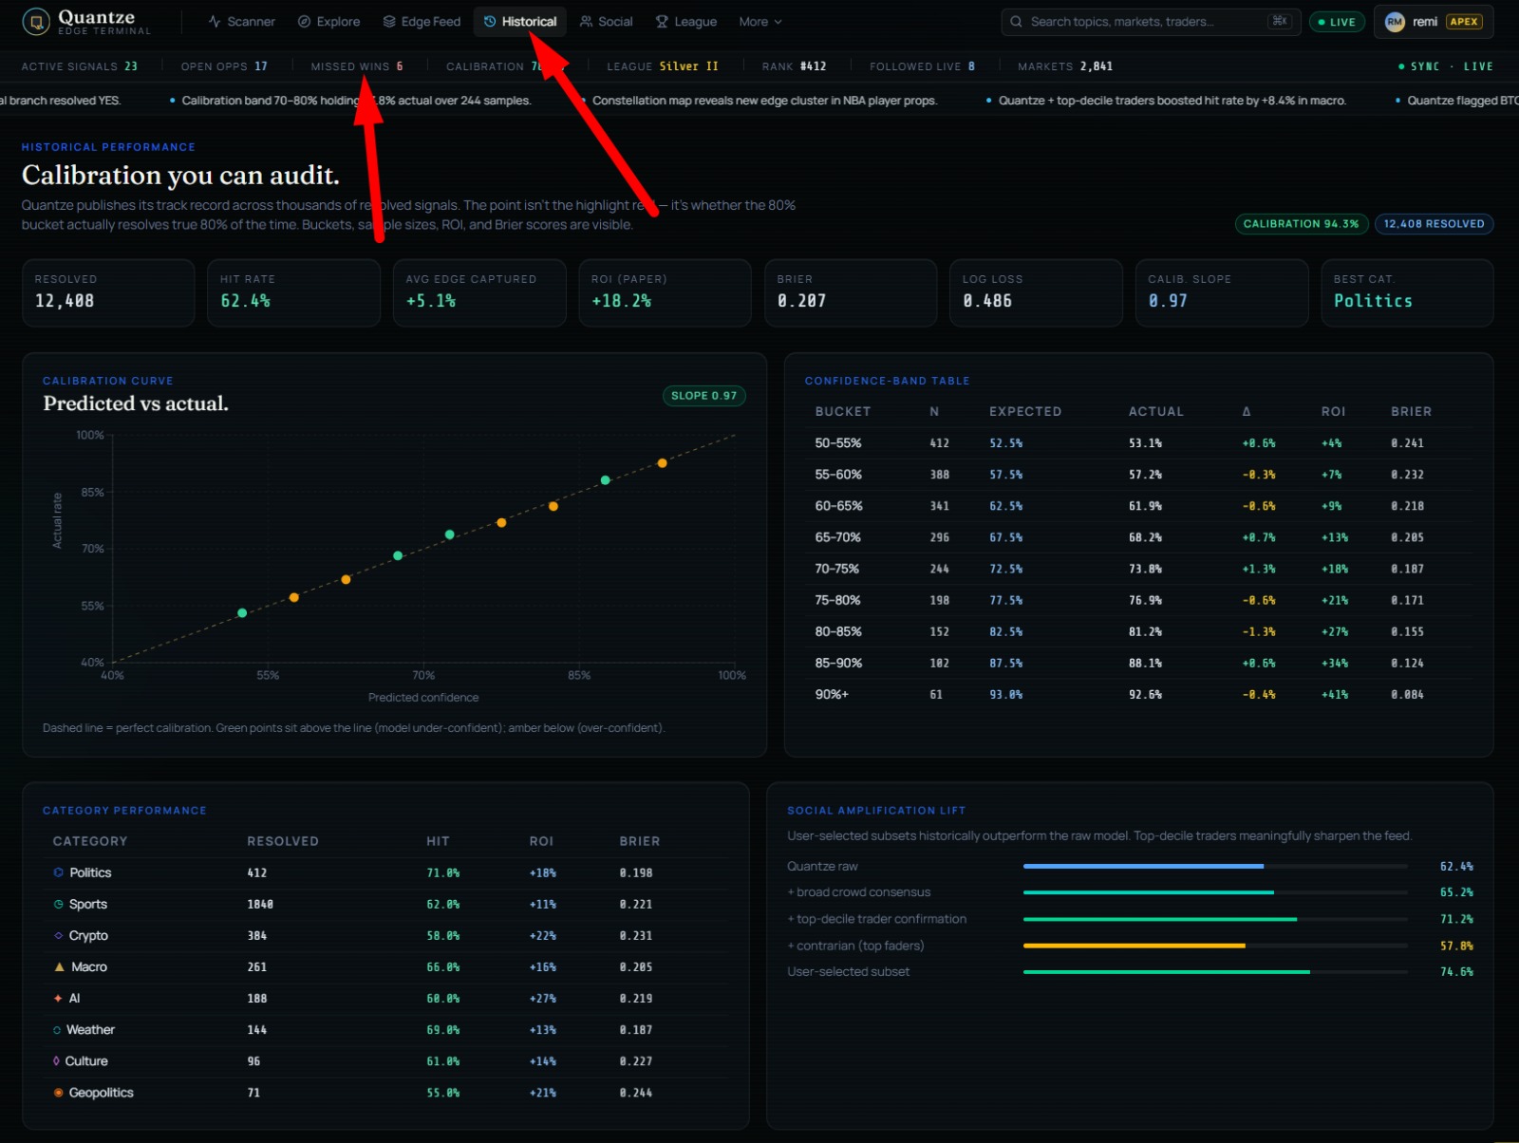Click the Quantze logo icon
The width and height of the screenshot is (1519, 1143).
[36, 22]
